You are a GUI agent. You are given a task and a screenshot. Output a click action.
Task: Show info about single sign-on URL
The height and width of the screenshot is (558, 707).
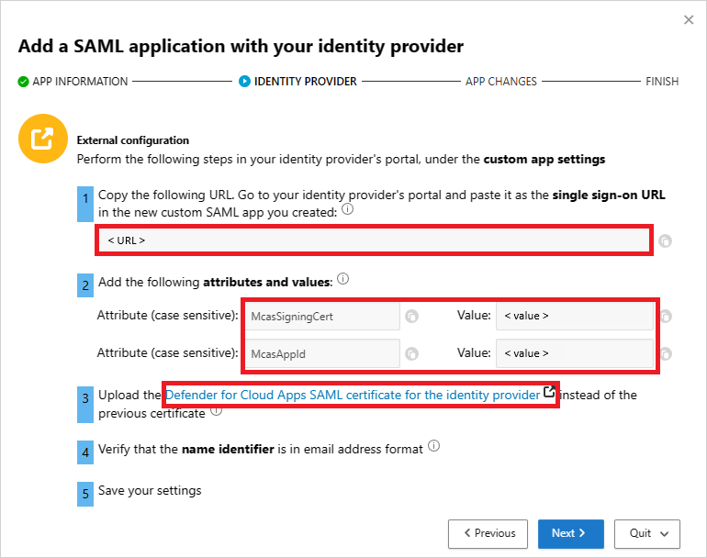click(x=347, y=210)
